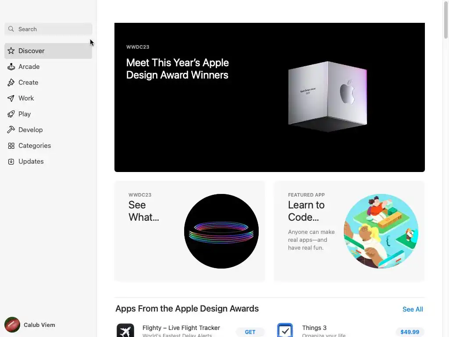Click the Play rocket icon

click(x=11, y=114)
